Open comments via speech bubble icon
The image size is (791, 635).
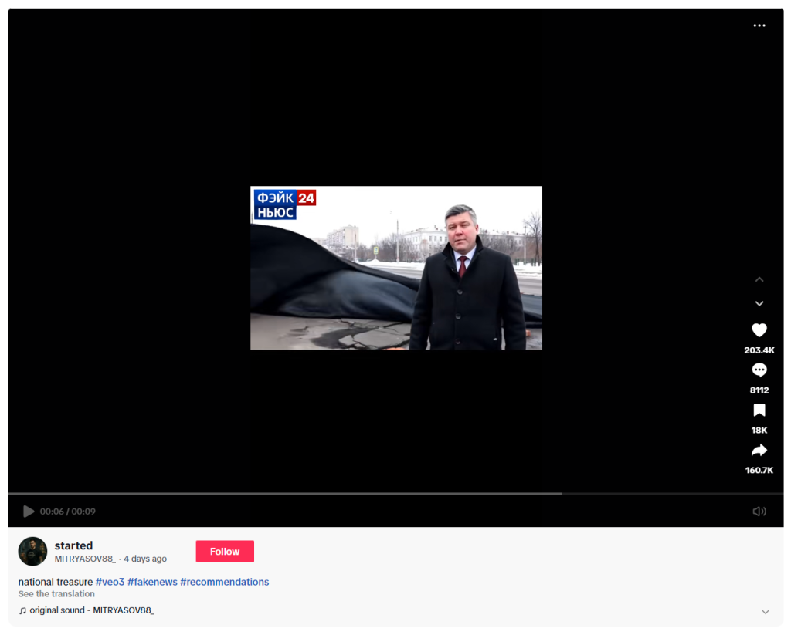pyautogui.click(x=759, y=370)
